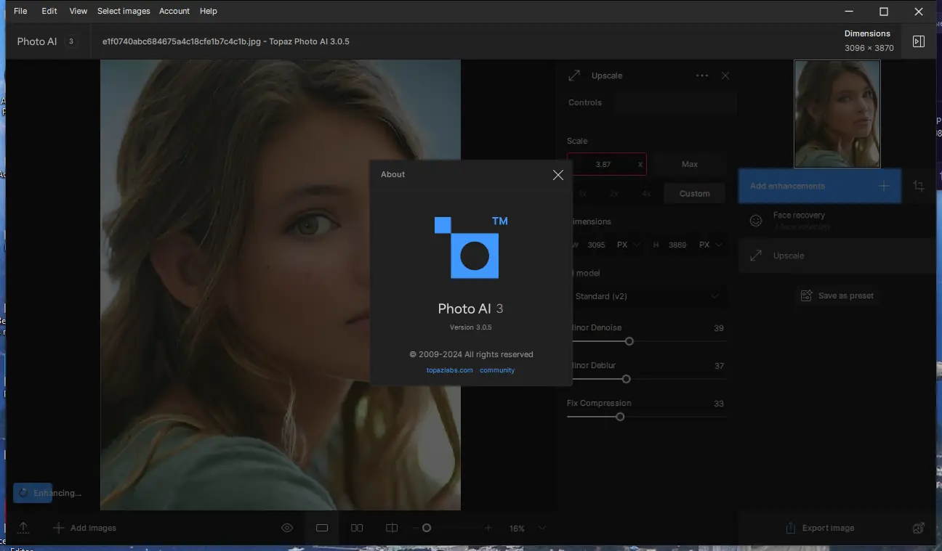Switch to split view mode
Image resolution: width=942 pixels, height=551 pixels.
click(x=392, y=528)
